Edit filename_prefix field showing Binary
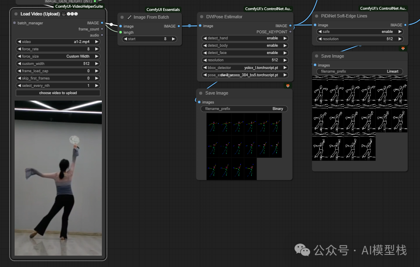This screenshot has height=267, width=420. (244, 109)
